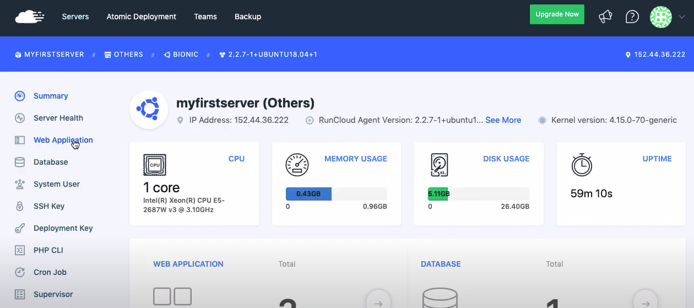694x308 pixels.
Task: Click the Ubuntu logo avatar
Action: pyautogui.click(x=148, y=109)
